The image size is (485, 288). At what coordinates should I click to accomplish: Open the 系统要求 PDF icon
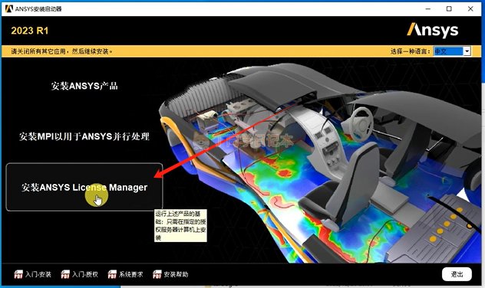[112, 274]
